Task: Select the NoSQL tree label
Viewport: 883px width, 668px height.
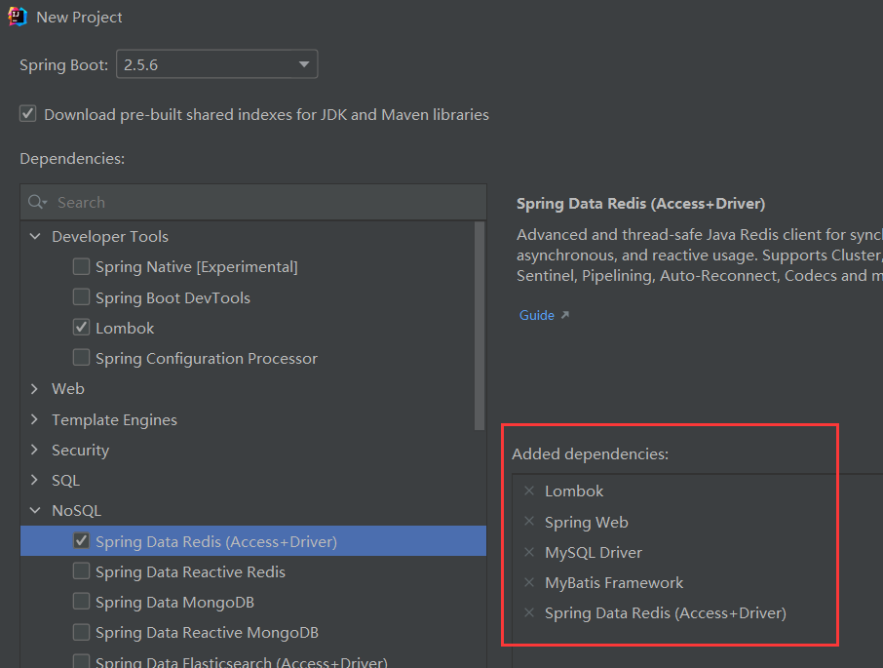Action: (x=77, y=511)
